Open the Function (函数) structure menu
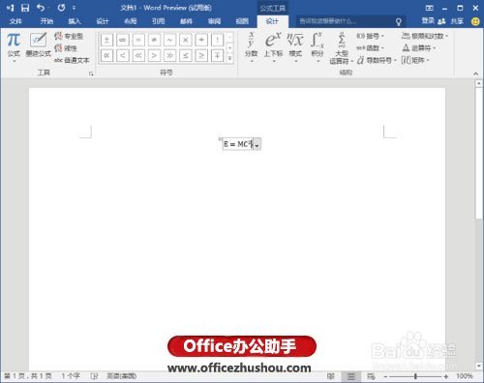The height and width of the screenshot is (383, 484). pos(370,48)
